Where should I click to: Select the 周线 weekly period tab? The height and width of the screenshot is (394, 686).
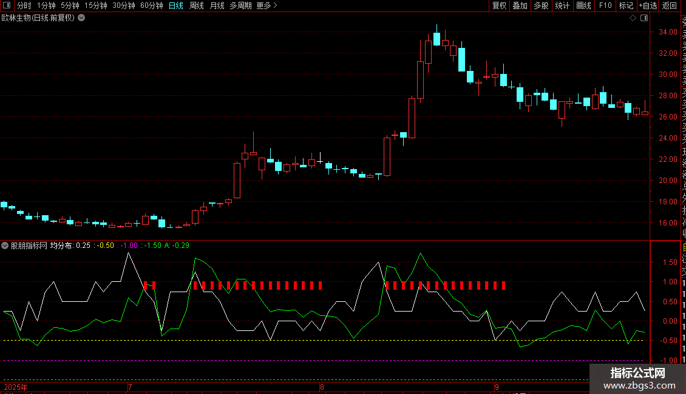click(197, 5)
